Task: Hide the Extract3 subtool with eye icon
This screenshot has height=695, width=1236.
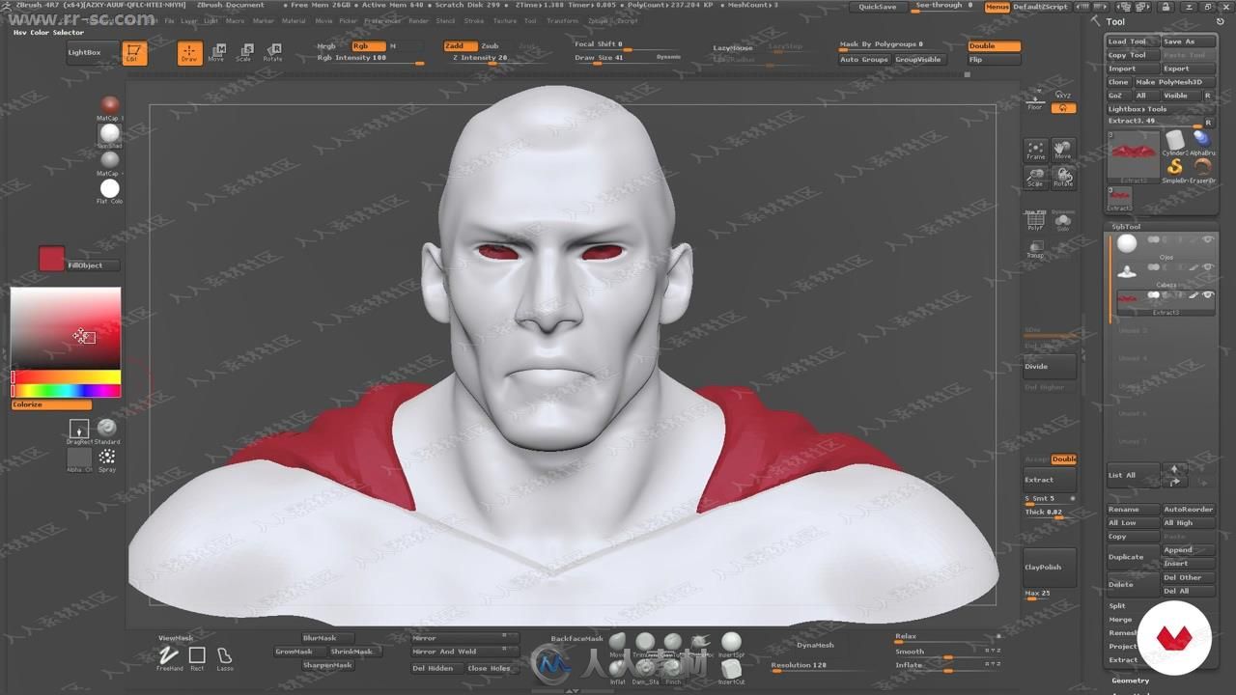Action: tap(1208, 294)
